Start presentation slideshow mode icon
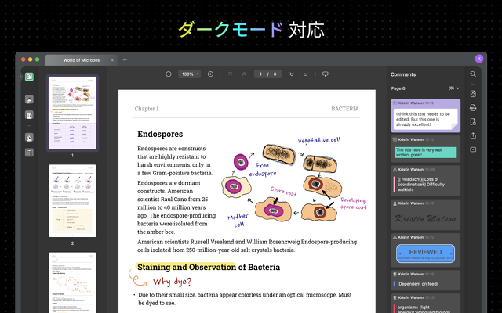502x313 pixels. (x=326, y=74)
